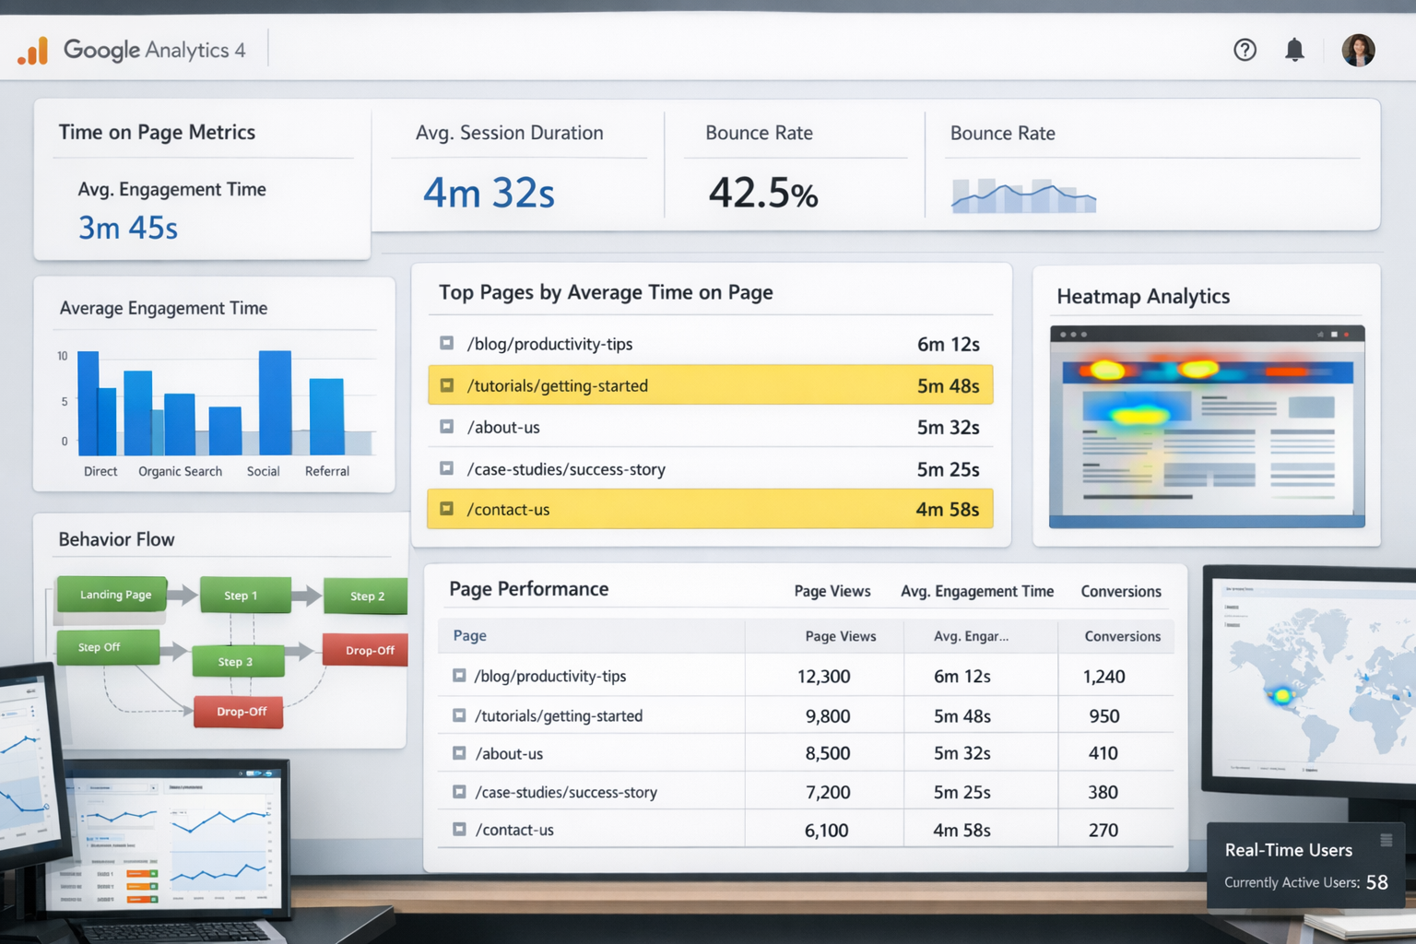The height and width of the screenshot is (944, 1416).
Task: Click page icon next to /contact-us
Action: pyautogui.click(x=447, y=508)
